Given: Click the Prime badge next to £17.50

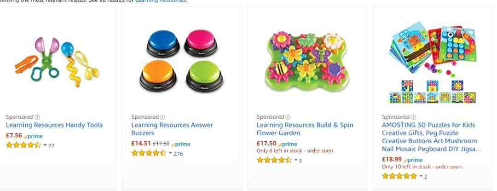Looking at the screenshot, I should (x=288, y=145).
